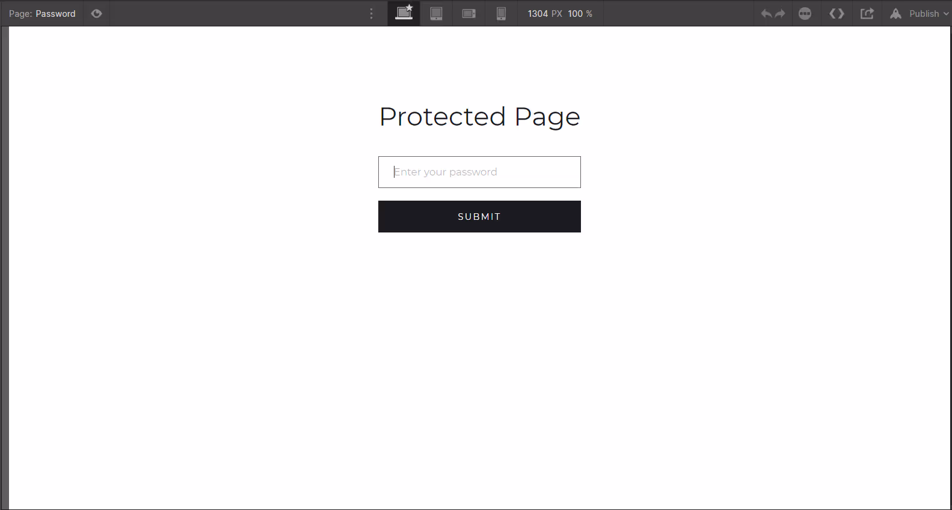This screenshot has height=510, width=952.
Task: Switch to the mobile landscape breakpoint
Action: pos(469,14)
